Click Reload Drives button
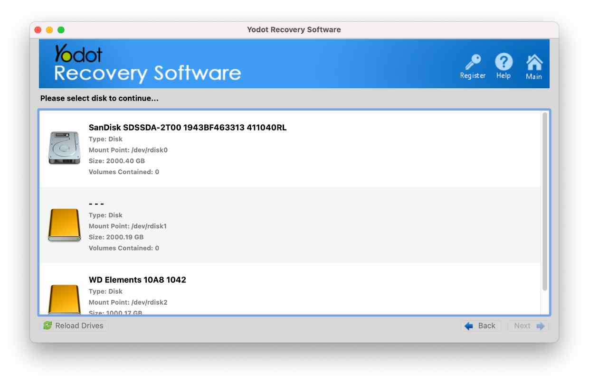This screenshot has height=382, width=589. [x=74, y=326]
